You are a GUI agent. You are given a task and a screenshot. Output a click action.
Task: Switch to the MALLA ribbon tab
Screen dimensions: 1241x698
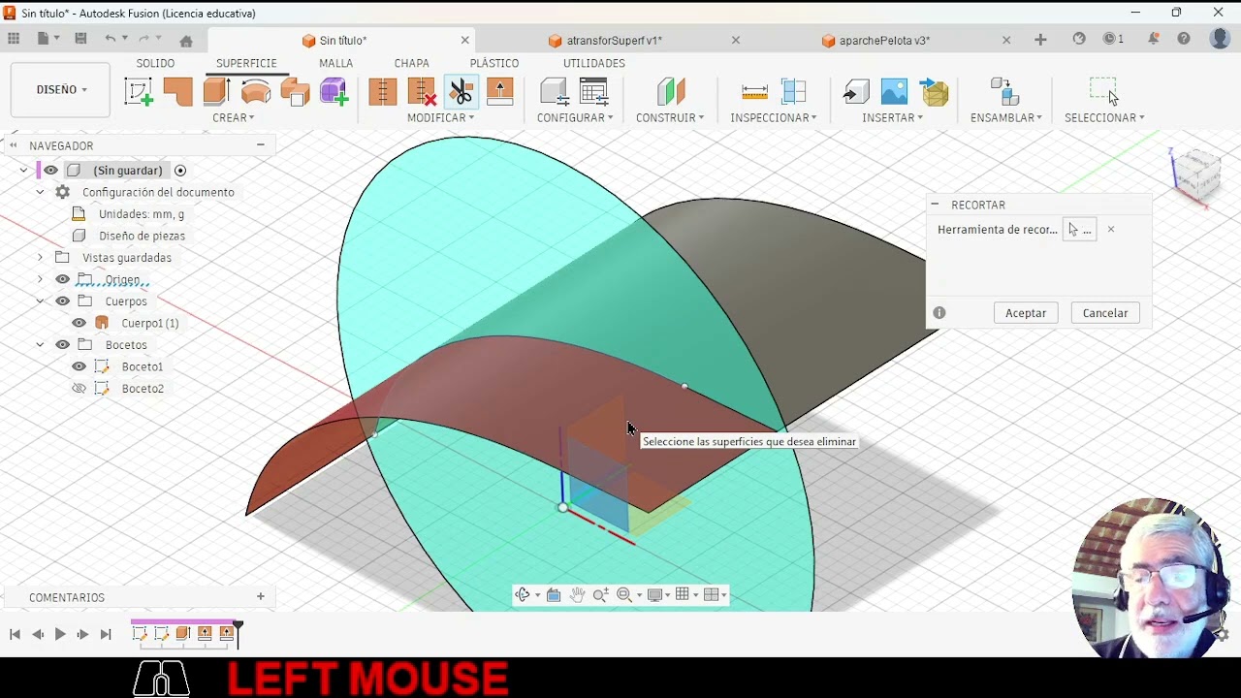336,63
